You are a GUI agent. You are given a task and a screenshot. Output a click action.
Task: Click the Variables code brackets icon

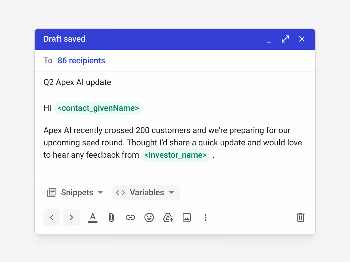pos(120,193)
